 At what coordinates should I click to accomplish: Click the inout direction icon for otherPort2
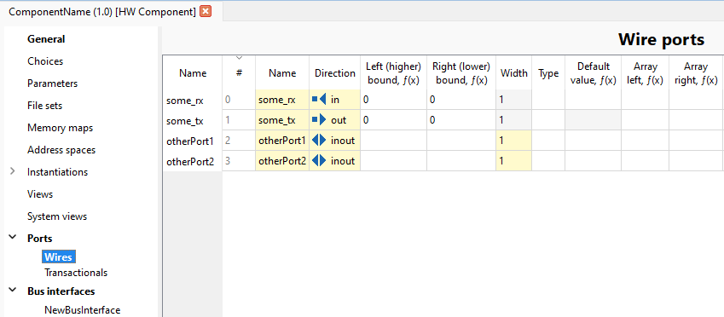click(x=319, y=160)
